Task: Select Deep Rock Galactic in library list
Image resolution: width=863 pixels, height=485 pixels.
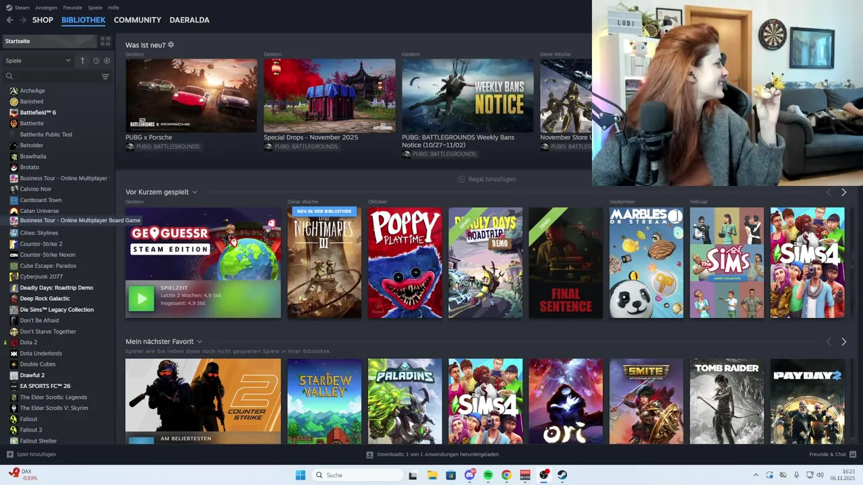Action: coord(44,298)
